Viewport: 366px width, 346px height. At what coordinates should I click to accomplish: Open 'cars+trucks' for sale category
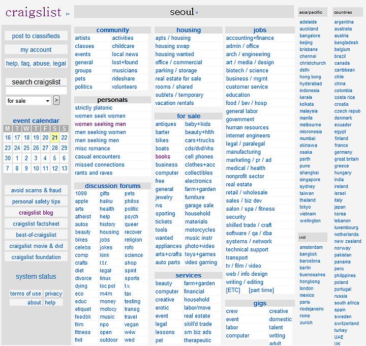pyautogui.click(x=200, y=140)
